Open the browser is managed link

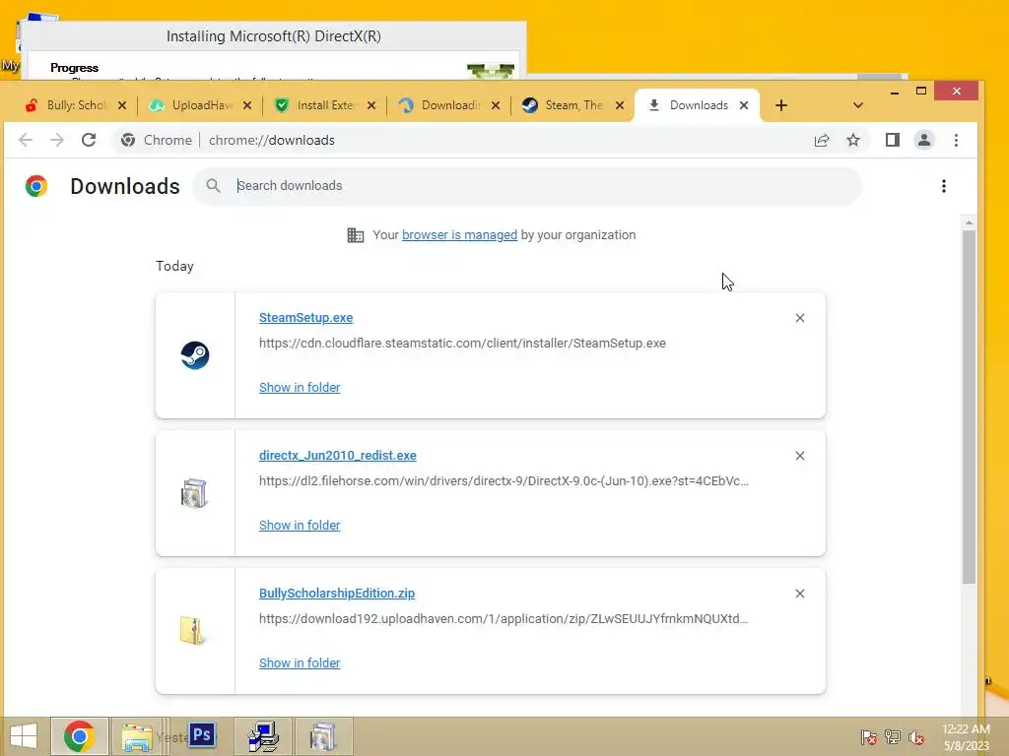(x=459, y=235)
